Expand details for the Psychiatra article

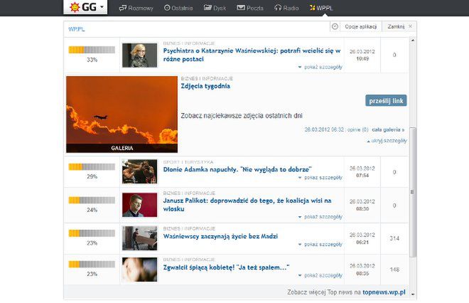[x=320, y=67]
